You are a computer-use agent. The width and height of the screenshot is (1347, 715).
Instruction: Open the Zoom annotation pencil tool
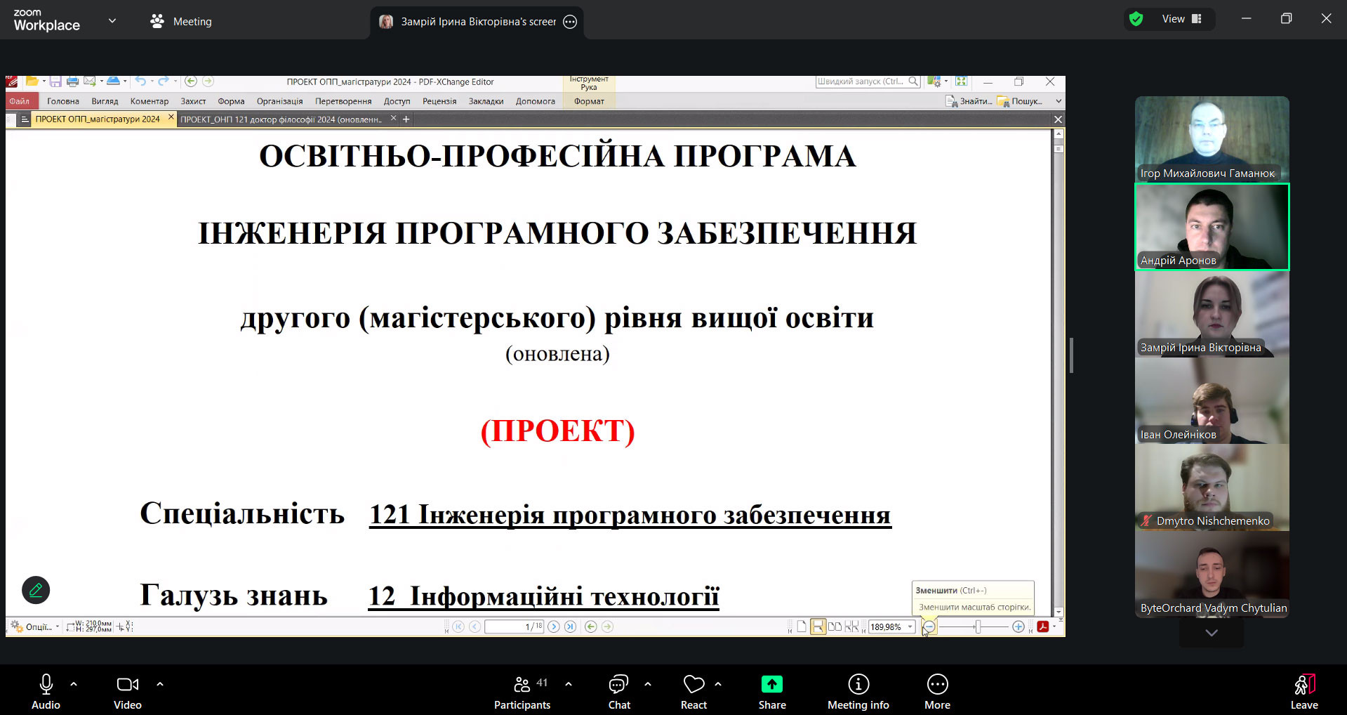coord(36,590)
